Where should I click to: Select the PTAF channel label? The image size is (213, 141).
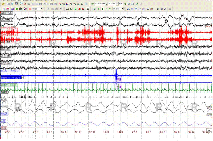point(4,99)
